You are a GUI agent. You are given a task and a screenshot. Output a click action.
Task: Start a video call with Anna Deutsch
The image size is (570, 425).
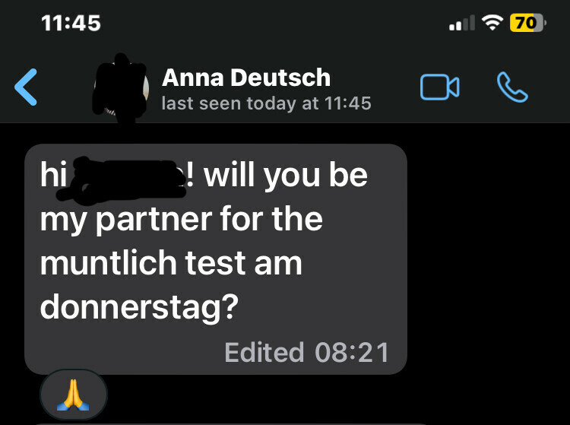[x=439, y=87]
